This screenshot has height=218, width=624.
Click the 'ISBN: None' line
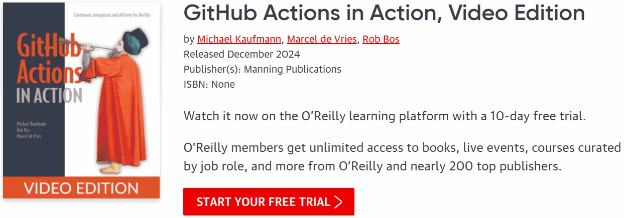pos(209,84)
